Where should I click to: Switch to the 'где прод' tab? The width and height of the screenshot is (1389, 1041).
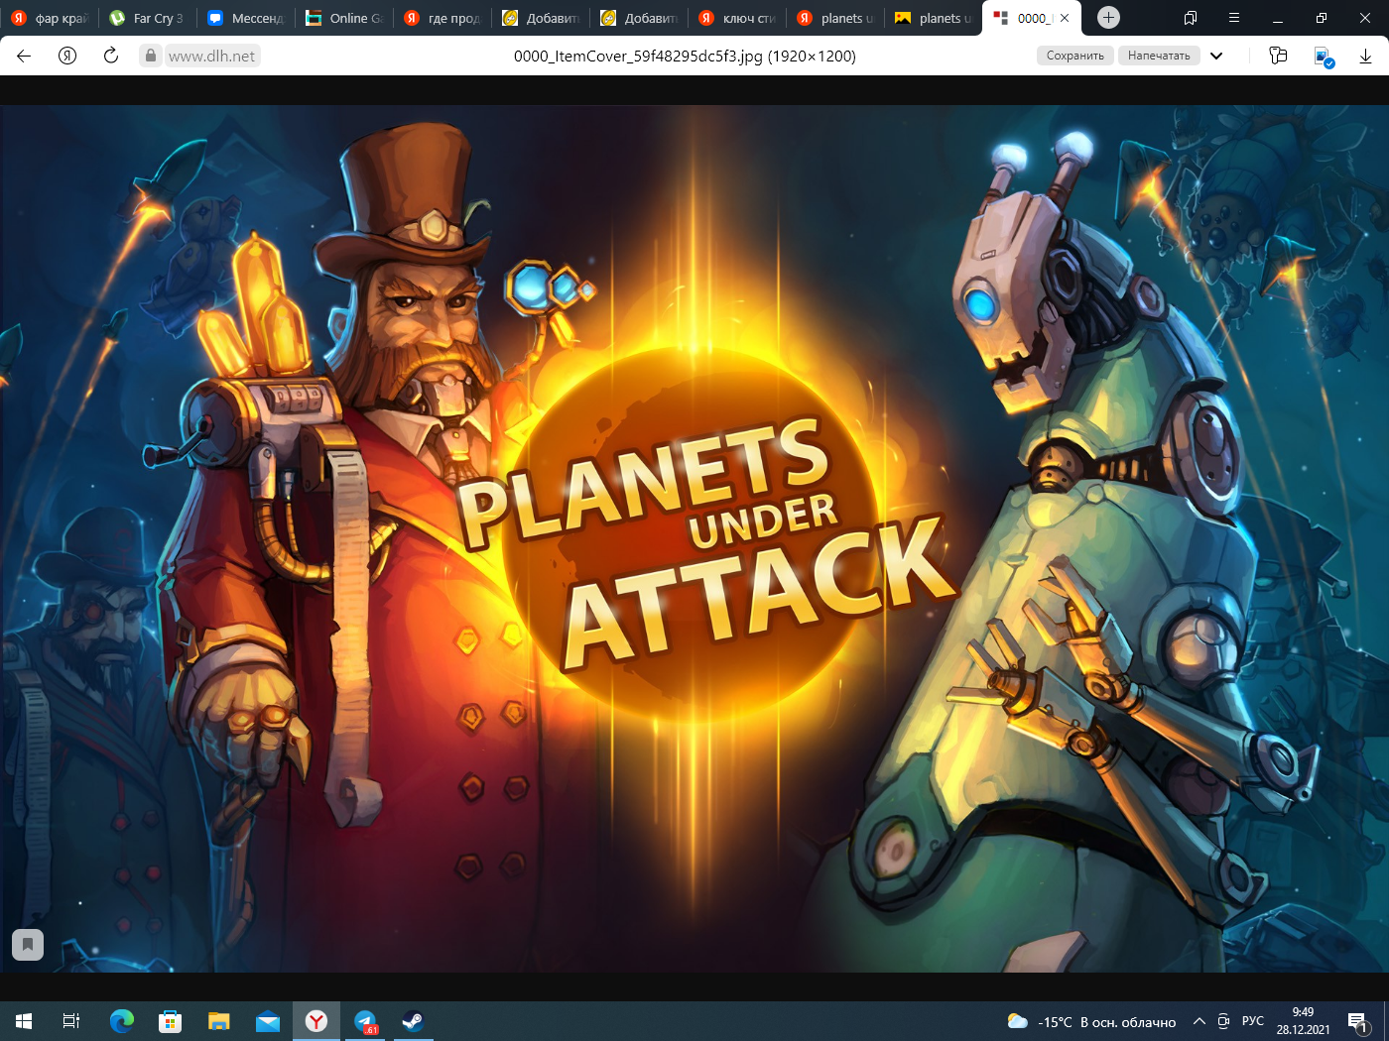[442, 18]
